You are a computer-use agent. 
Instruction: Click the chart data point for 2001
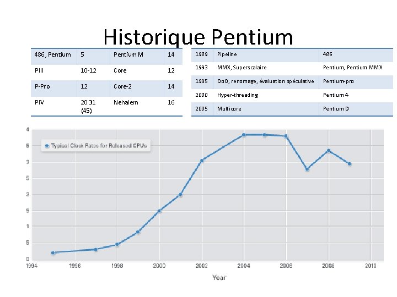tap(180, 195)
